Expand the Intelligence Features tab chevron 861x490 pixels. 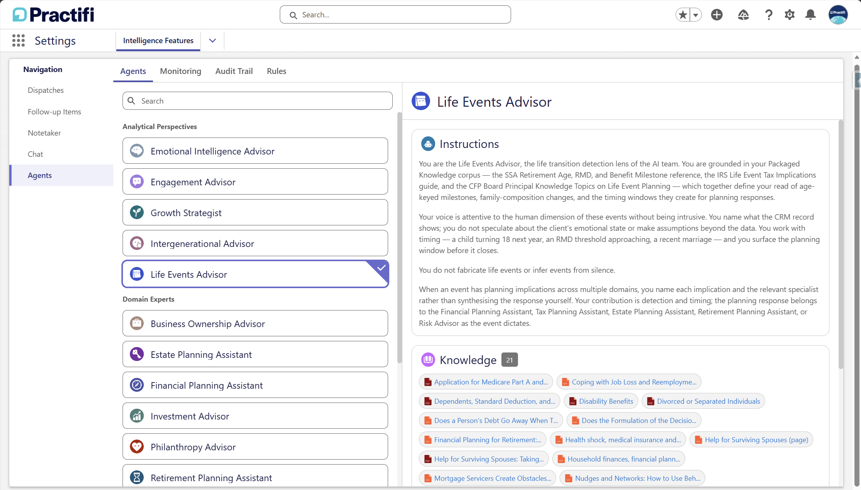212,40
